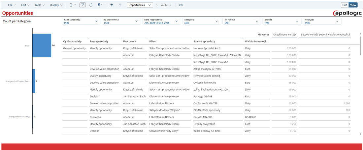Go to previous page arrow
This screenshot has height=150, width=363.
click(x=157, y=5)
